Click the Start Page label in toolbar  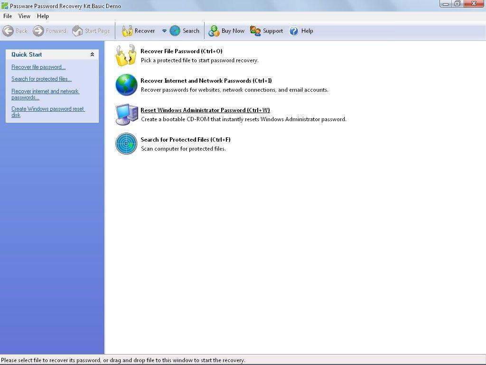point(97,31)
